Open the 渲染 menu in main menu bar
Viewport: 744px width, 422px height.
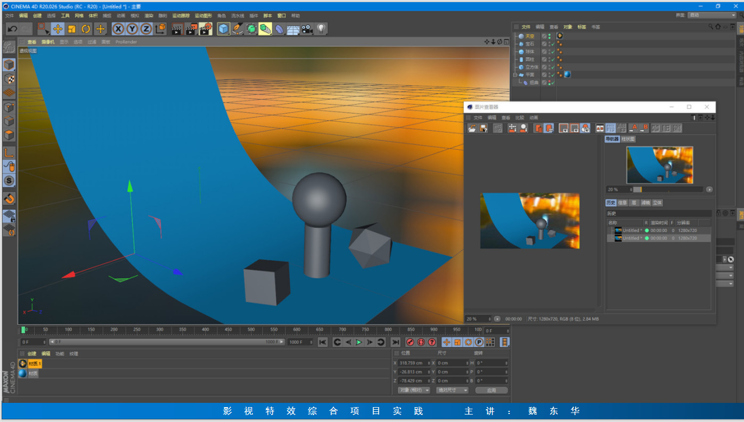(x=149, y=16)
